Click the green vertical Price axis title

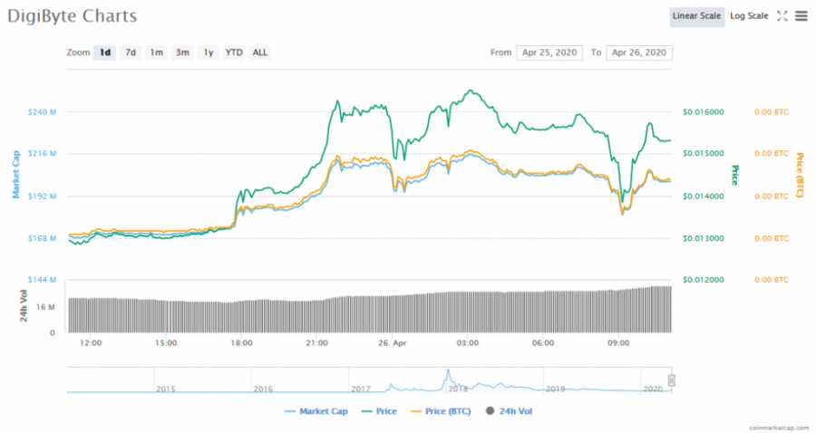pyautogui.click(x=734, y=175)
